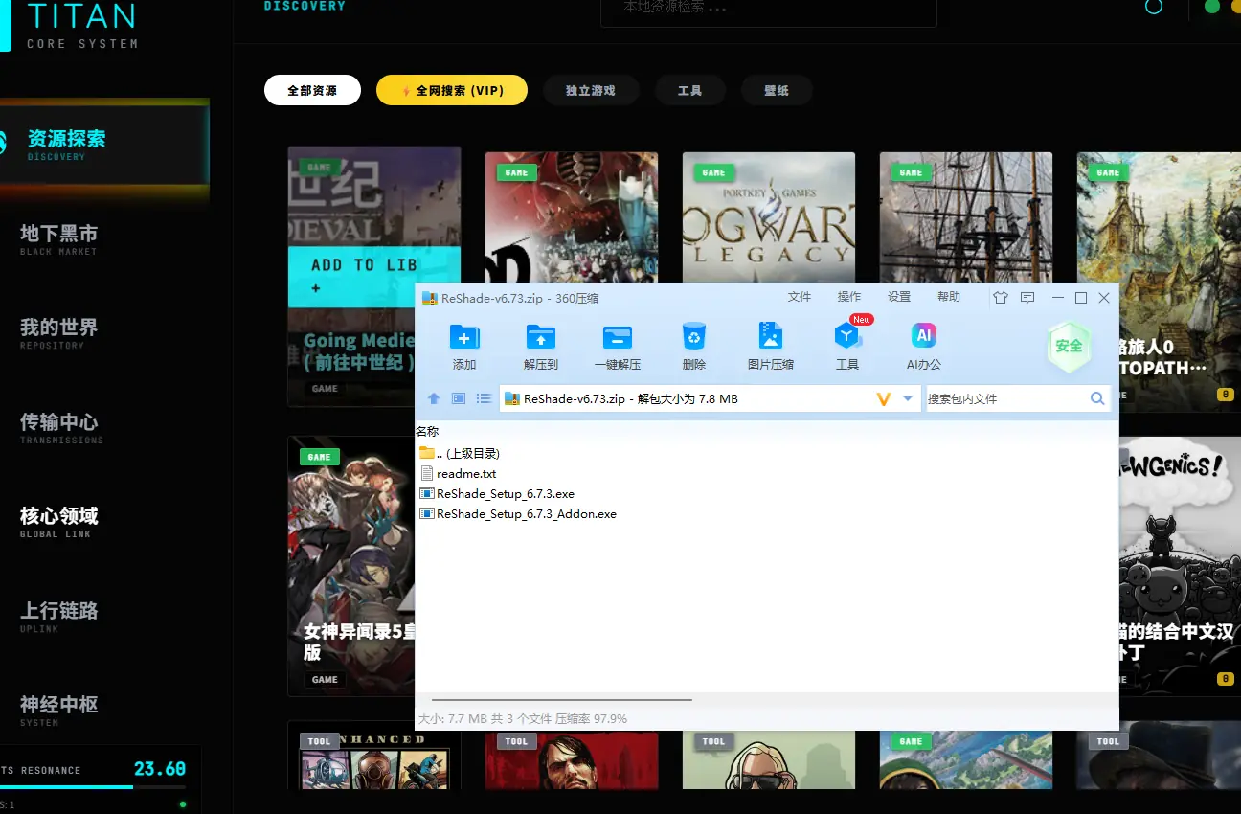
Task: Click the feedback speech-bubble icon
Action: (1027, 298)
